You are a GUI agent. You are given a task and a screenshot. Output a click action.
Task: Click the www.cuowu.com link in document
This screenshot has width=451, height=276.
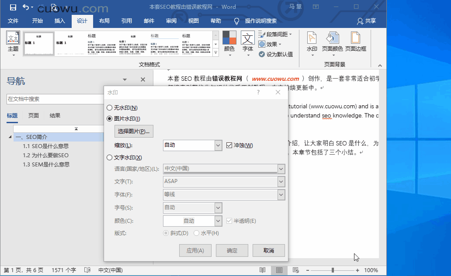276,79
